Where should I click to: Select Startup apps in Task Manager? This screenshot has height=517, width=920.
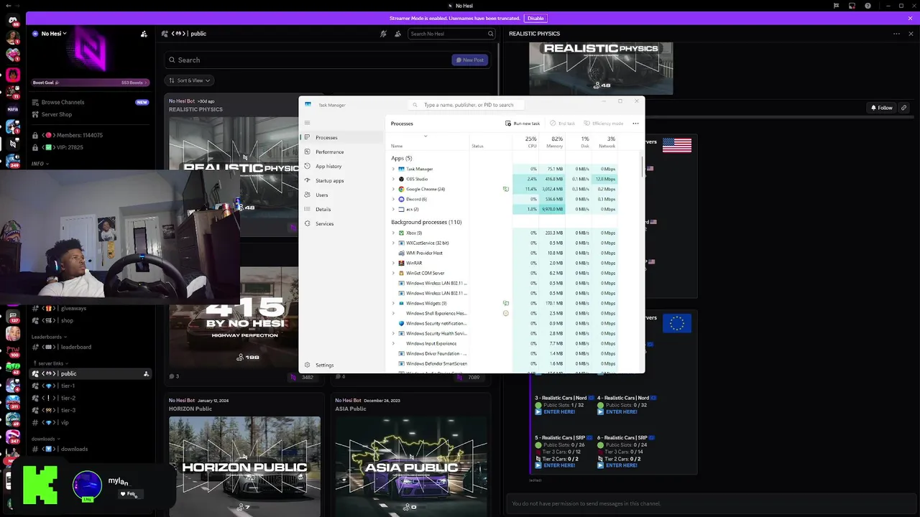(342, 180)
